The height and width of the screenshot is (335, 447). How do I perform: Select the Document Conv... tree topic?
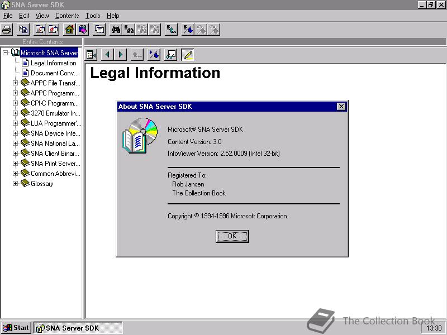(54, 73)
